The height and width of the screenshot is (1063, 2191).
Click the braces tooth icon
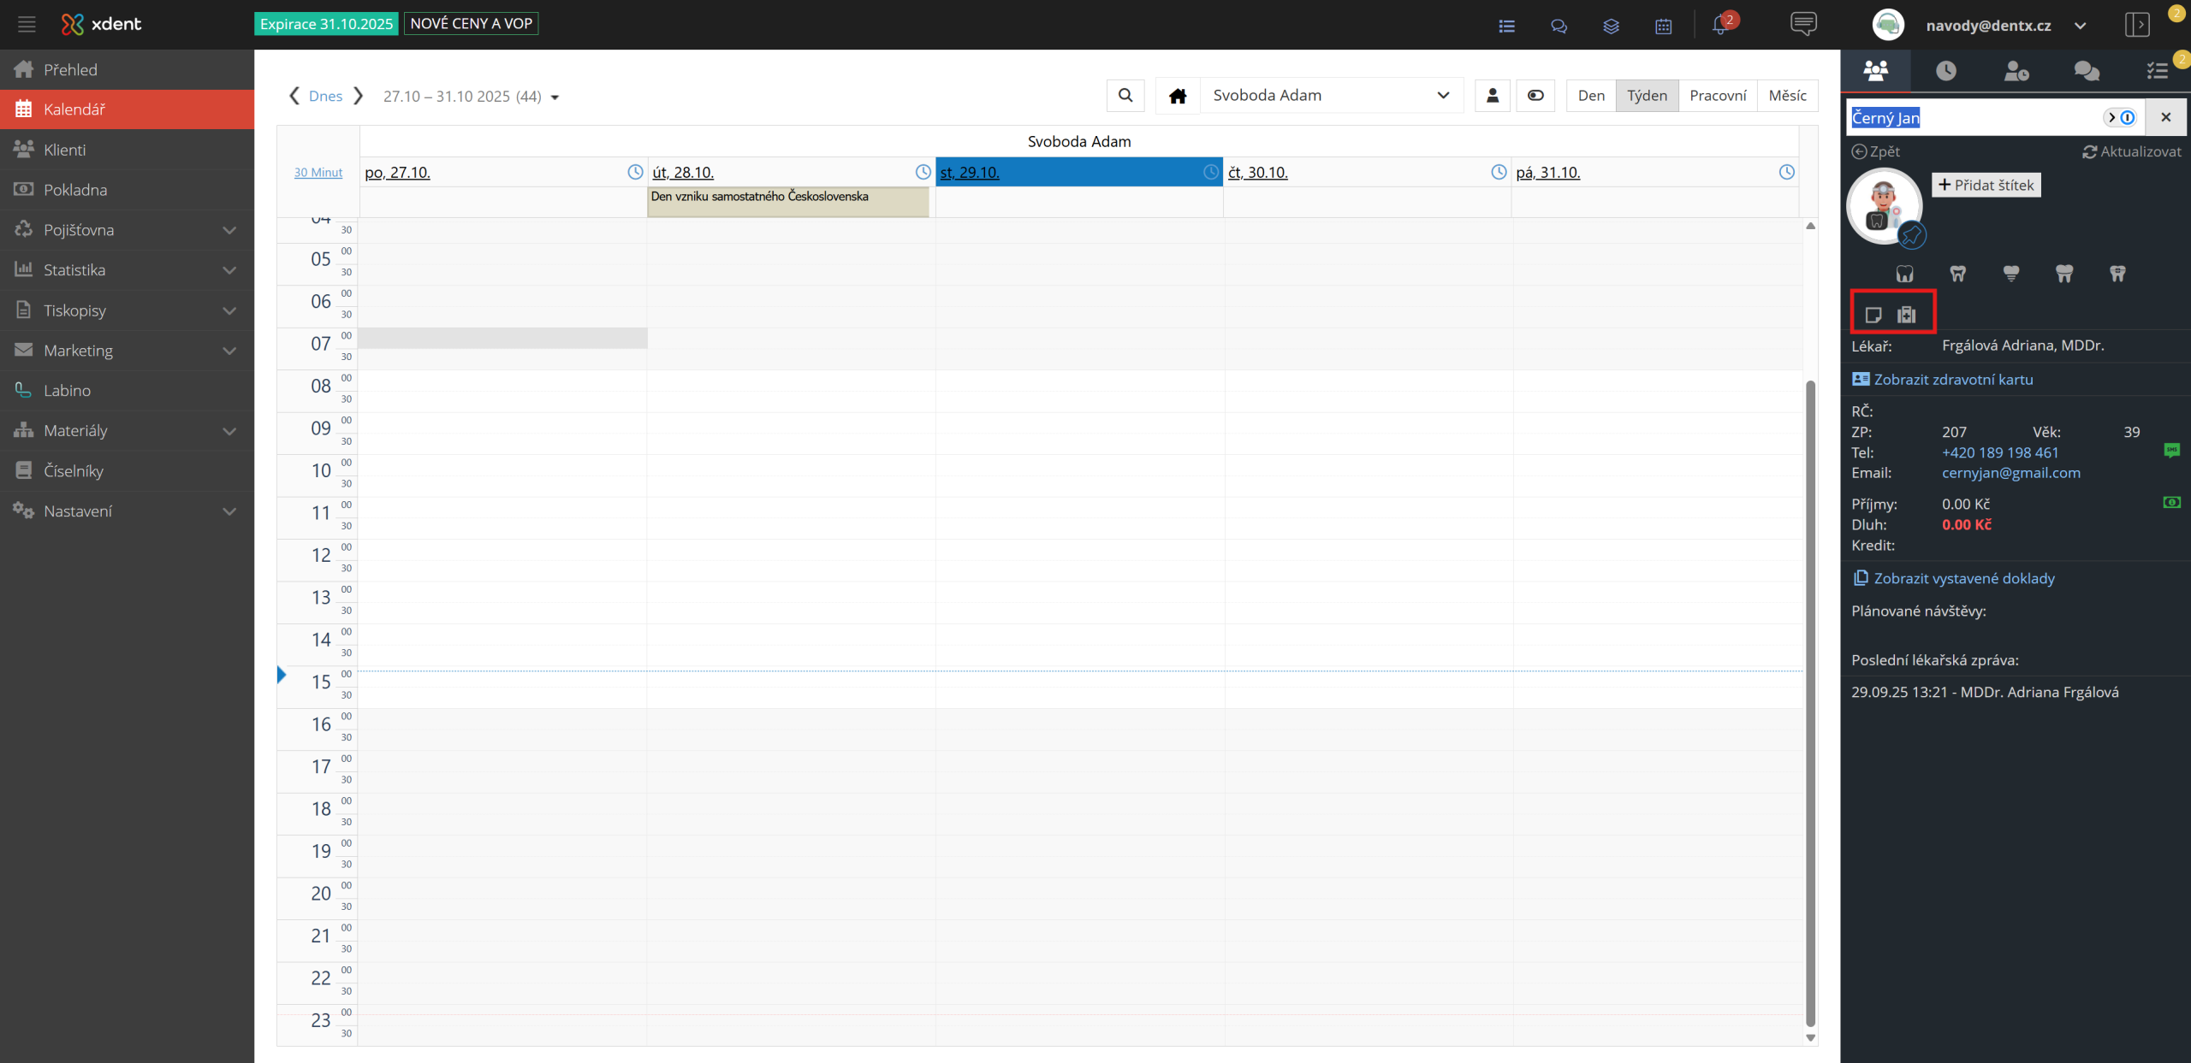pyautogui.click(x=2117, y=274)
